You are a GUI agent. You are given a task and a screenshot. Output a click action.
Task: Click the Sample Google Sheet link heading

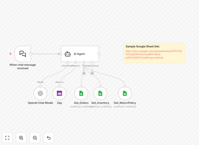point(143,47)
